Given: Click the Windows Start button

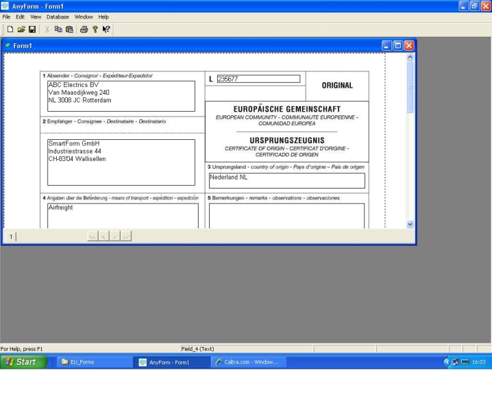Looking at the screenshot, I should [23, 362].
